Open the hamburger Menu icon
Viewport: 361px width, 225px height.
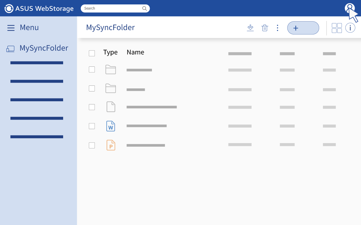click(11, 28)
